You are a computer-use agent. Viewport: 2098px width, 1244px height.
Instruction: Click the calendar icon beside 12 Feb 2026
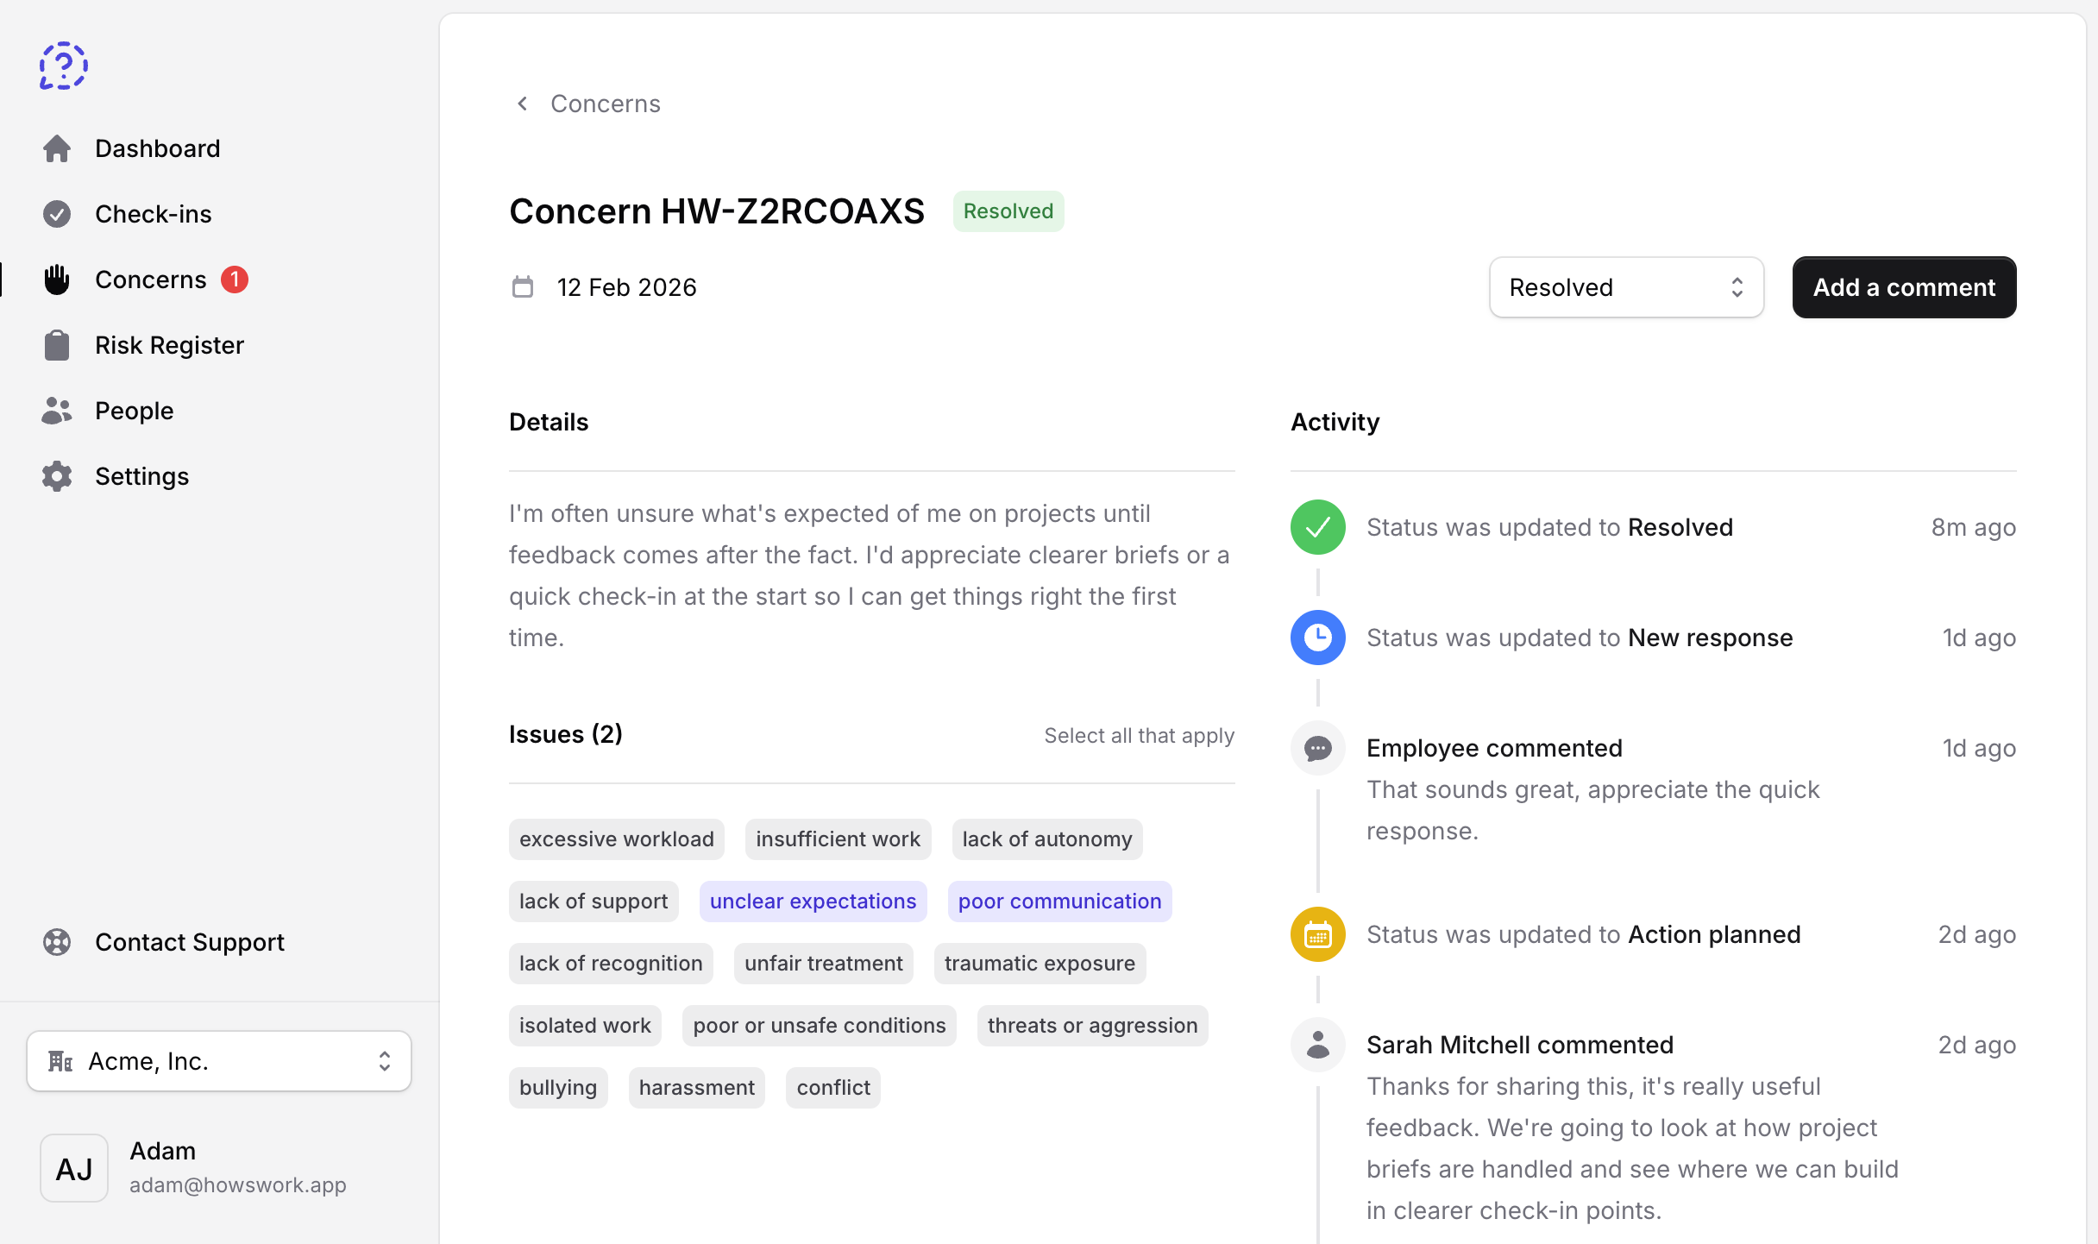pyautogui.click(x=523, y=286)
